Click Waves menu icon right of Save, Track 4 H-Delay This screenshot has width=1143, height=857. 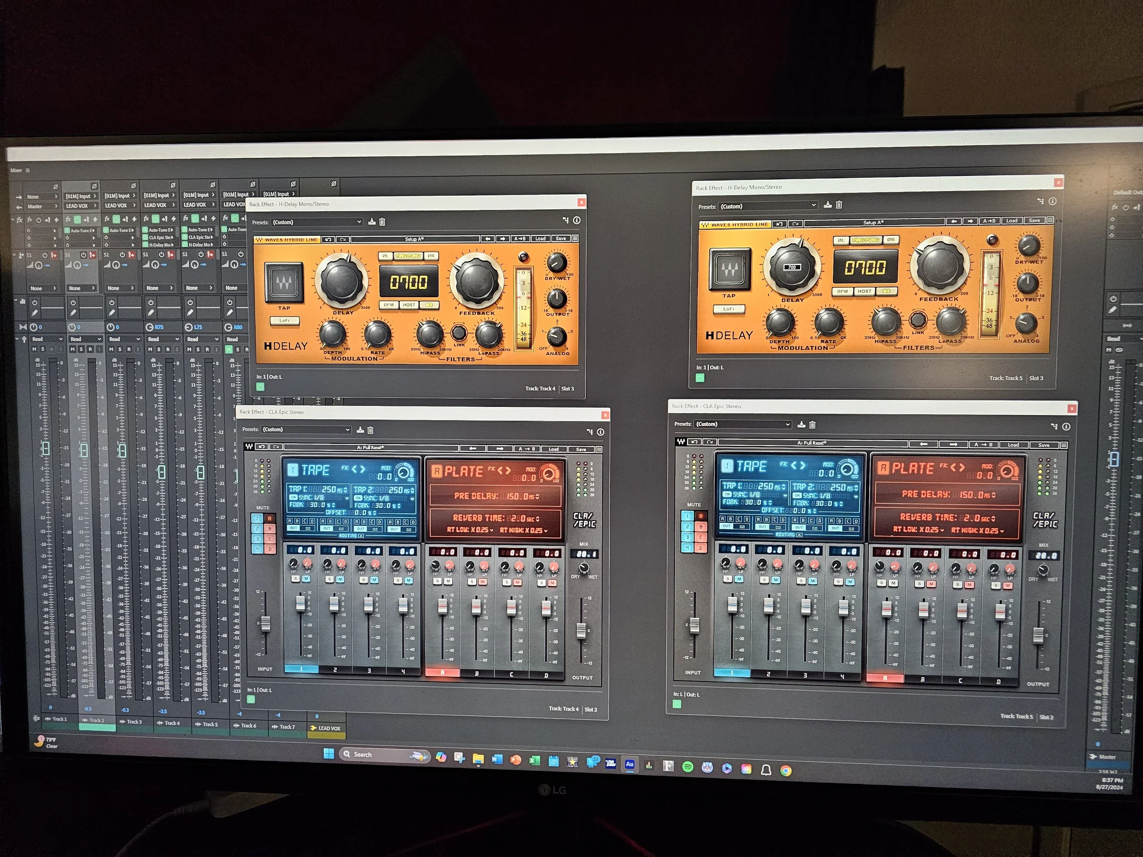(x=575, y=239)
